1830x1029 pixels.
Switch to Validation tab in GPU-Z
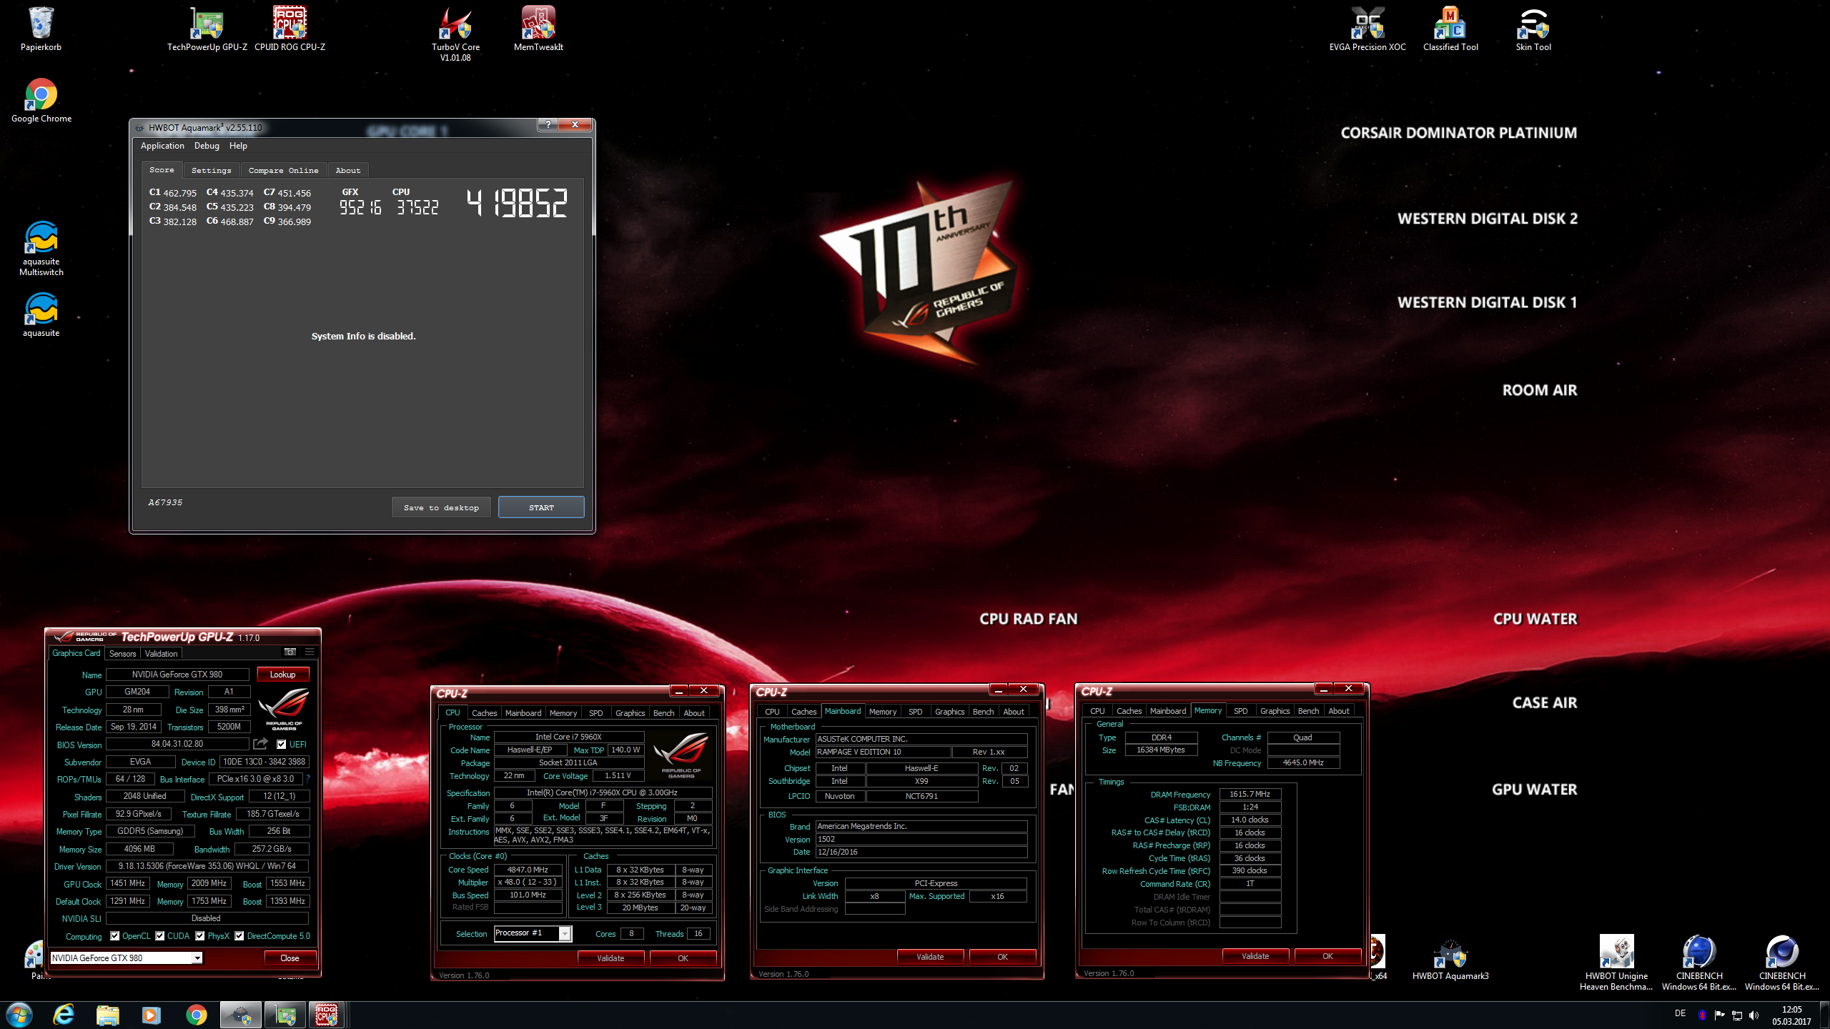coord(161,653)
